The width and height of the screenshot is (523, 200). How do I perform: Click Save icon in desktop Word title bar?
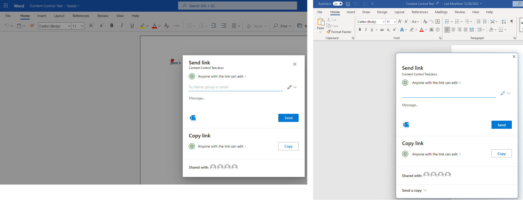coord(348,4)
